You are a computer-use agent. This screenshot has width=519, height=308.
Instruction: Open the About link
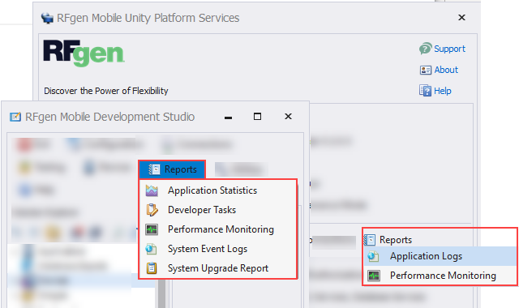tap(446, 70)
